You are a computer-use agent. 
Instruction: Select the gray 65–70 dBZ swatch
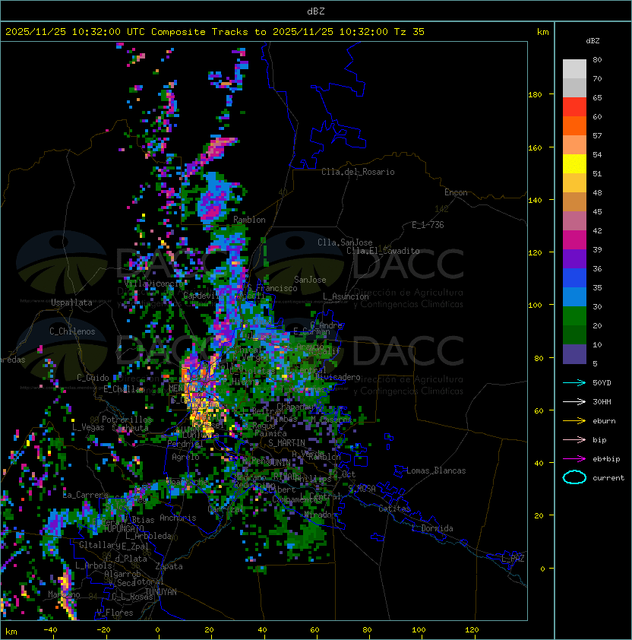pyautogui.click(x=574, y=87)
